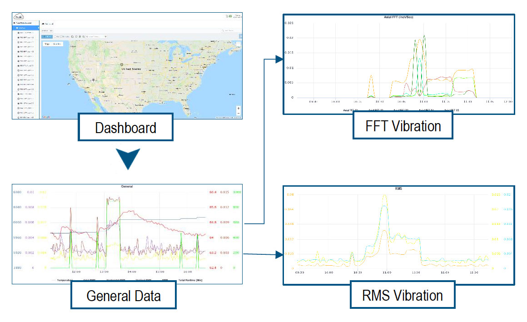Image resolution: width=527 pixels, height=322 pixels.
Task: Click the Google link at the map's bottom-left
Action: pos(45,117)
